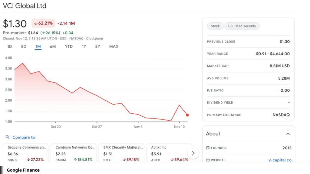310x174 pixels.
Task: Click the Website window icon
Action: coord(208,160)
